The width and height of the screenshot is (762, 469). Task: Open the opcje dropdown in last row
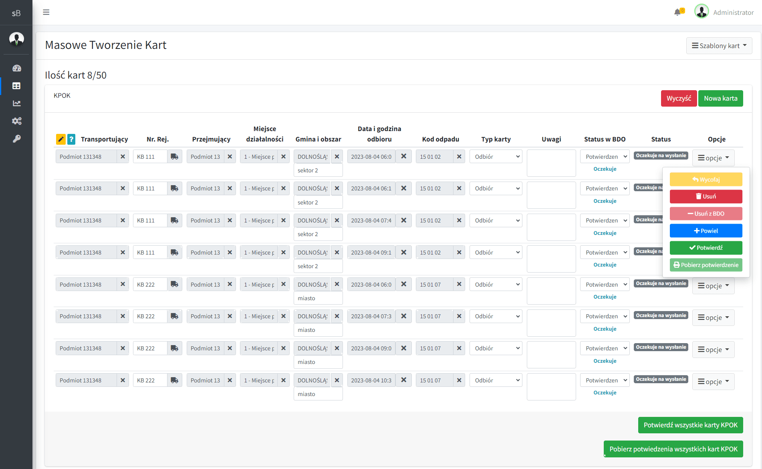point(713,382)
